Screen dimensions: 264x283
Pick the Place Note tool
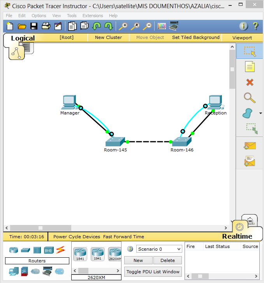250,67
